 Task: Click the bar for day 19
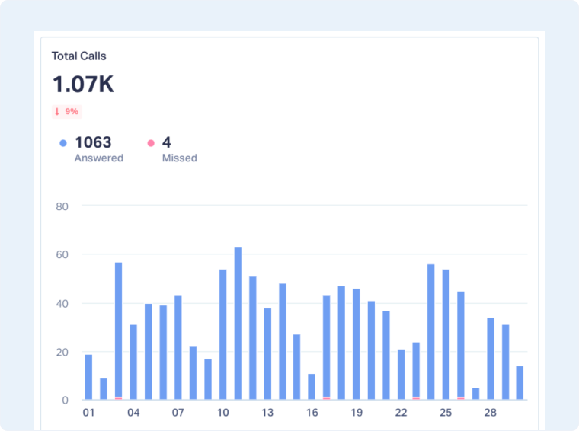pyautogui.click(x=357, y=344)
